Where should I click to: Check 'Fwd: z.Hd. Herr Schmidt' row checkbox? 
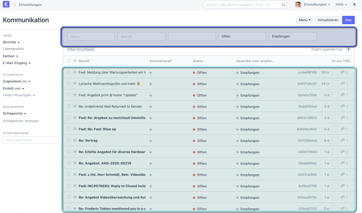coord(69,174)
